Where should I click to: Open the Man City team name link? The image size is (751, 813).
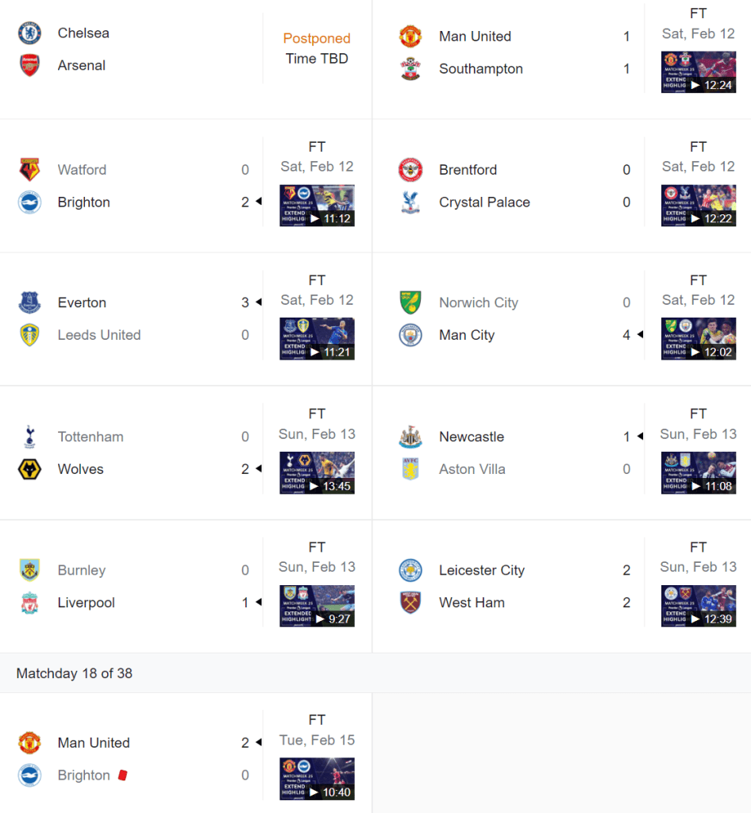(x=467, y=335)
